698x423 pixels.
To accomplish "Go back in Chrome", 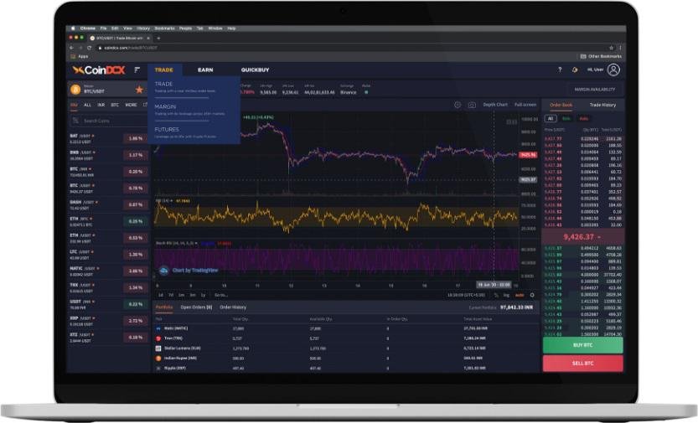I will [72, 48].
